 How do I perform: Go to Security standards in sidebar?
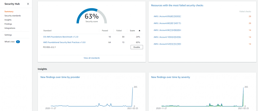tap(13, 16)
